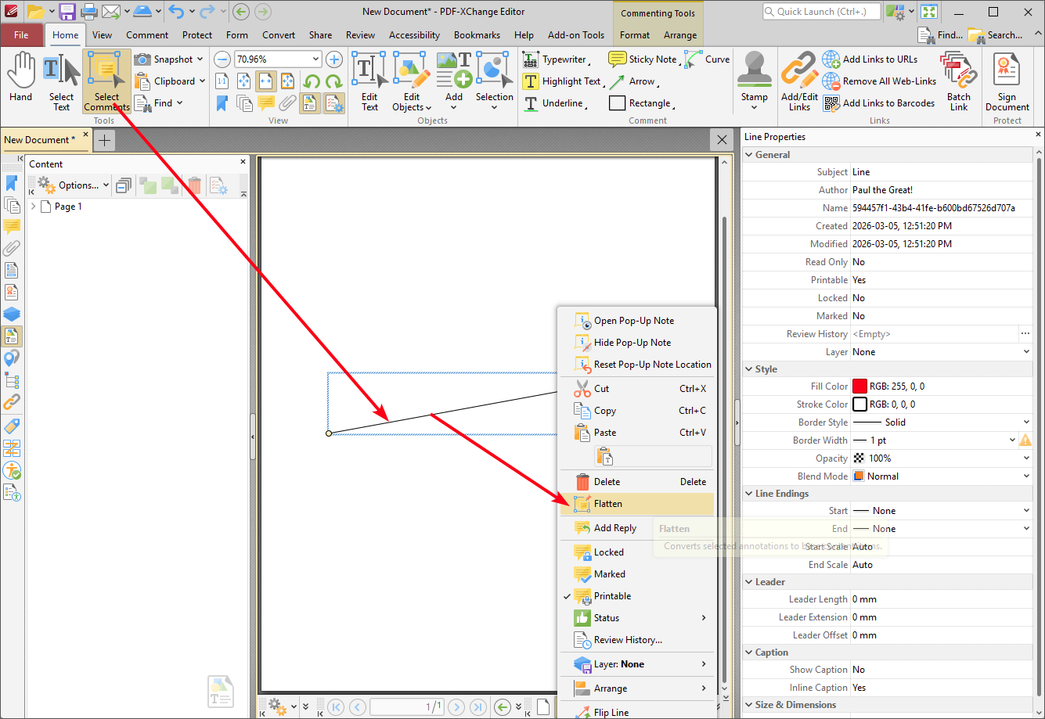Toggle Printable in the context menu

point(612,596)
